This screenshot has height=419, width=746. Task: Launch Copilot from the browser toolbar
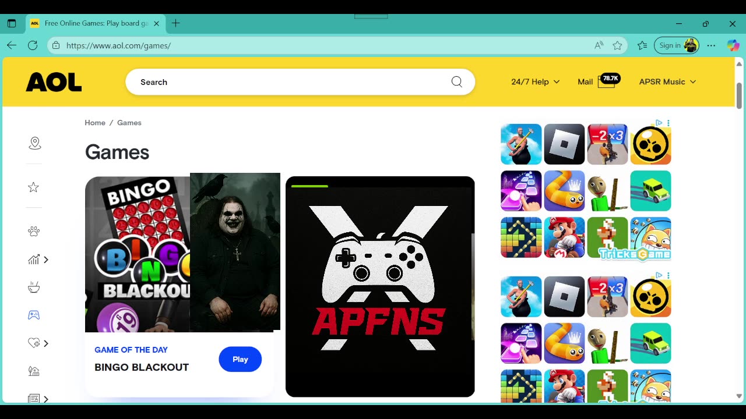point(733,45)
